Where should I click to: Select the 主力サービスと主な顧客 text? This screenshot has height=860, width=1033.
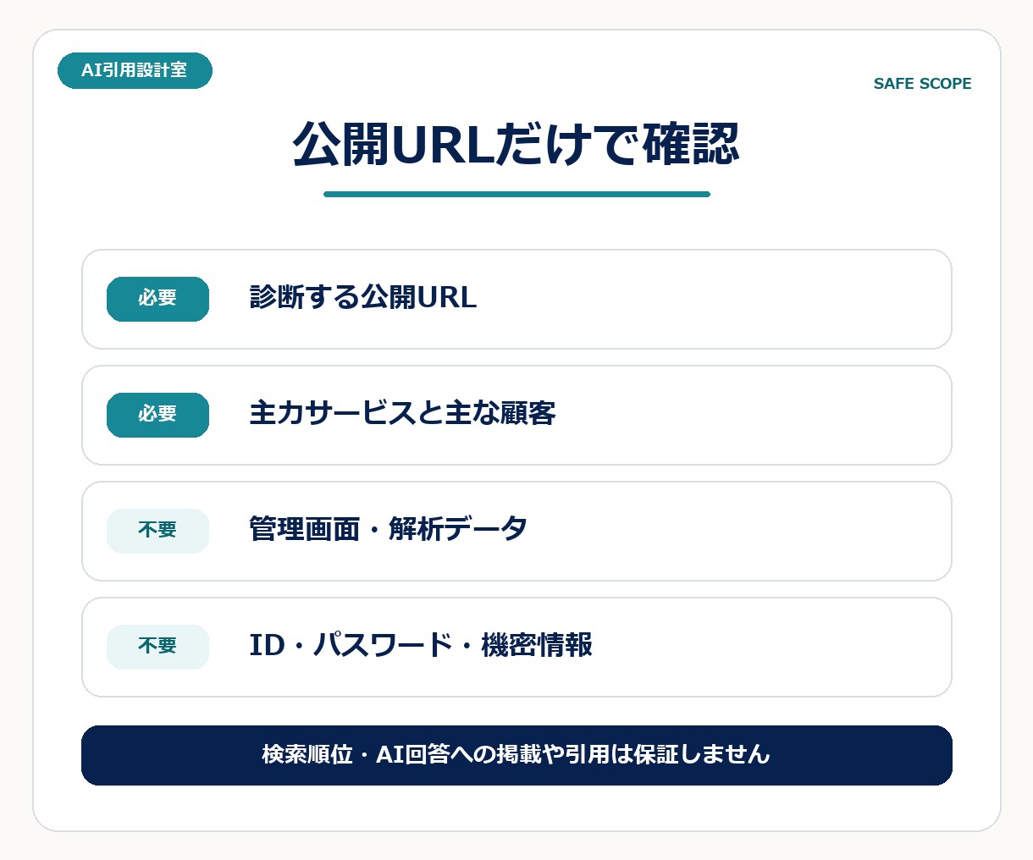[x=402, y=414]
